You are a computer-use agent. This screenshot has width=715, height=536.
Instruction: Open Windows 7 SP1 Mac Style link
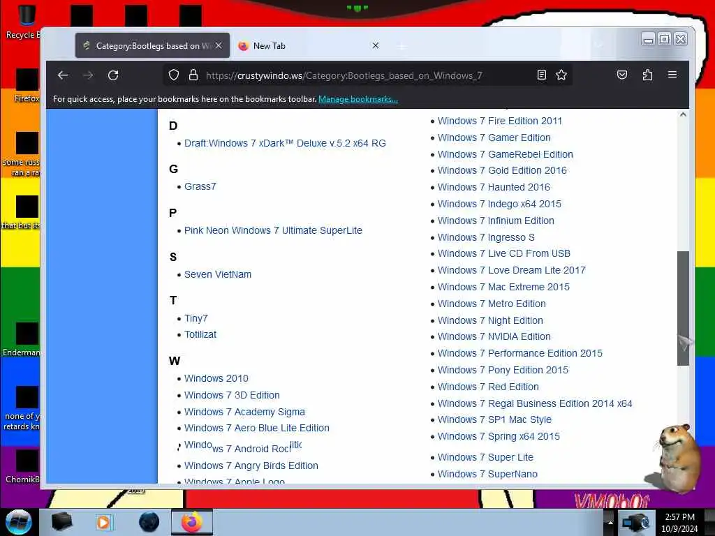(x=495, y=419)
